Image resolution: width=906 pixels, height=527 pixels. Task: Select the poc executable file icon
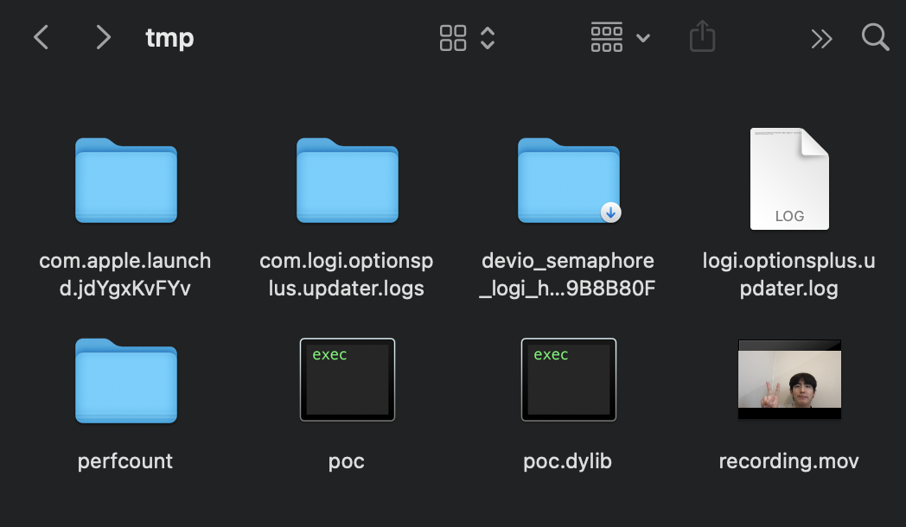click(347, 379)
